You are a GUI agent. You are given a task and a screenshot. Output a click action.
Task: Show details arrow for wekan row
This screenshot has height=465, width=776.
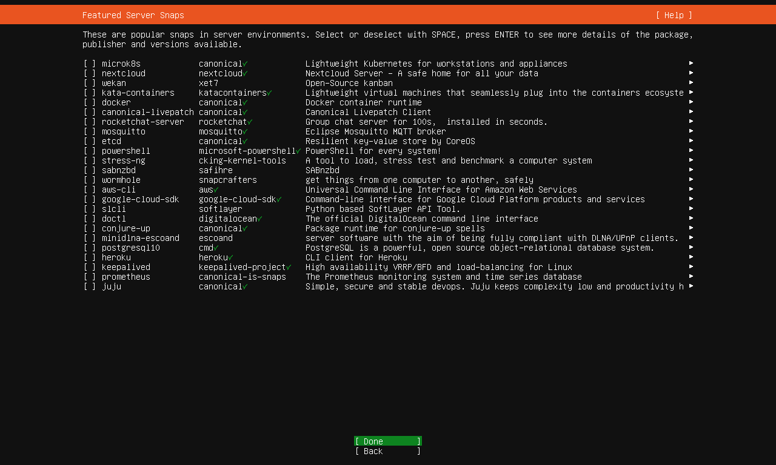[691, 82]
